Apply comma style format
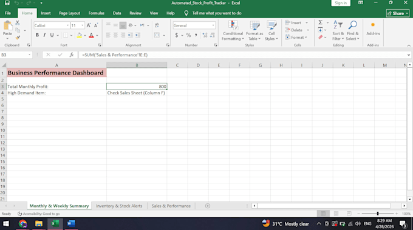Viewport: 413px width, 230px height. click(196, 35)
